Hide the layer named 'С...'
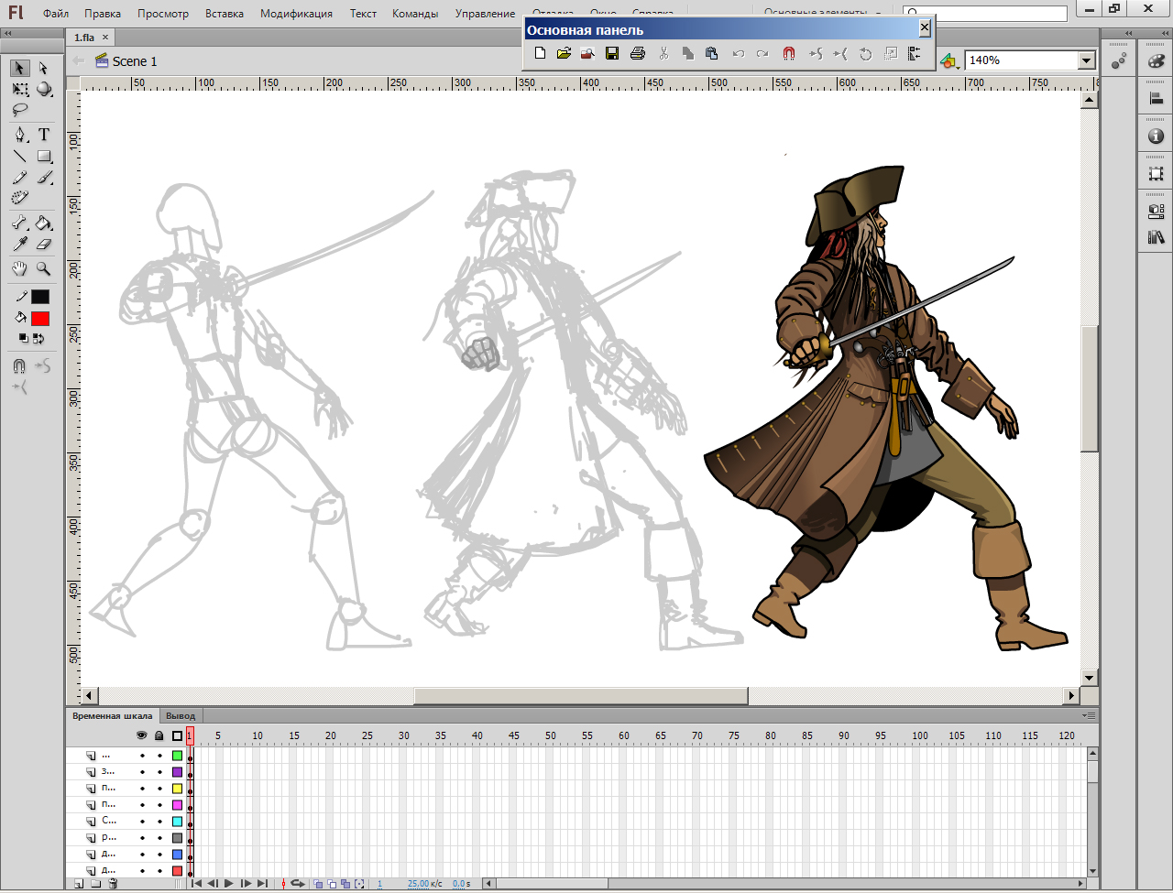The width and height of the screenshot is (1173, 893). [142, 822]
